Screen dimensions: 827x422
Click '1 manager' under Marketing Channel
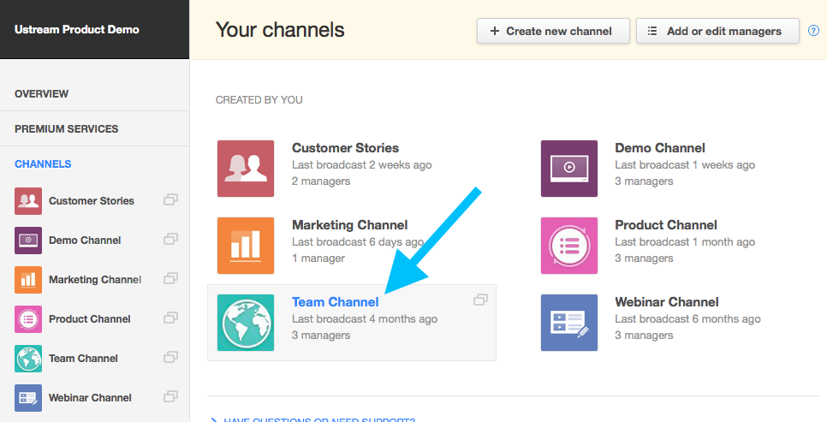[318, 259]
